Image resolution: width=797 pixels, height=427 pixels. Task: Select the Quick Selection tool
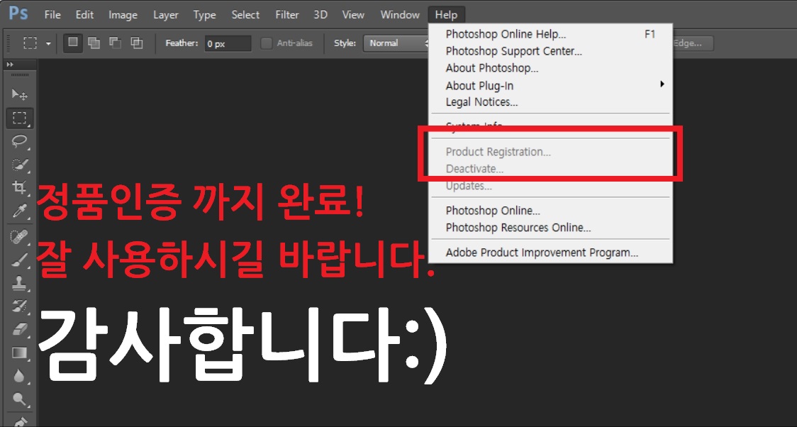(19, 165)
